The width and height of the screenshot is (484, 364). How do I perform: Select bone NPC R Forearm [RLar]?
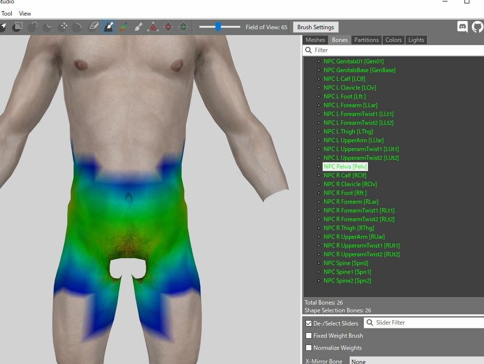[351, 202]
